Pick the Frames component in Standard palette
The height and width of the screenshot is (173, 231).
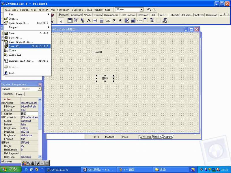point(70,20)
